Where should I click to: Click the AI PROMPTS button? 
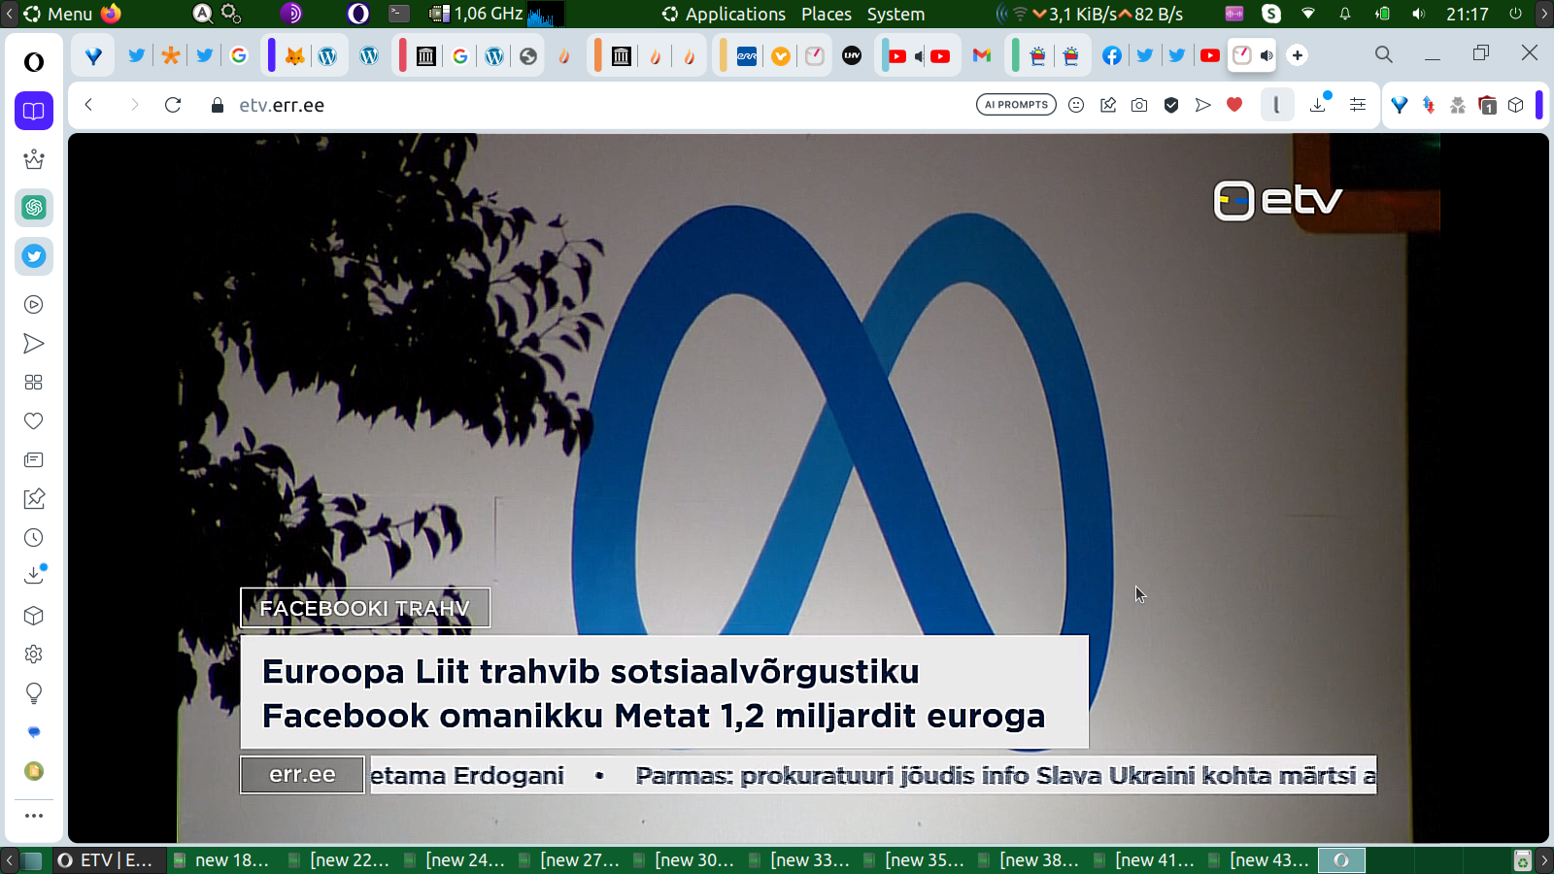pyautogui.click(x=1016, y=105)
